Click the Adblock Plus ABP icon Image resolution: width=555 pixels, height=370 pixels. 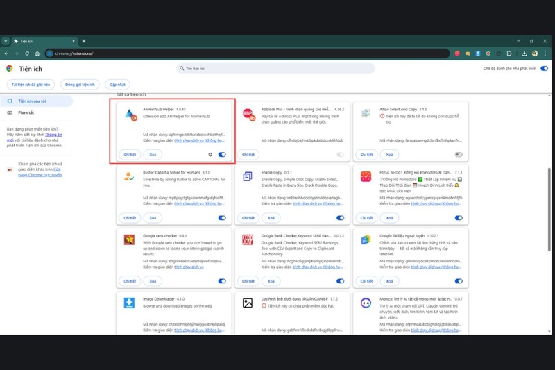(x=249, y=115)
